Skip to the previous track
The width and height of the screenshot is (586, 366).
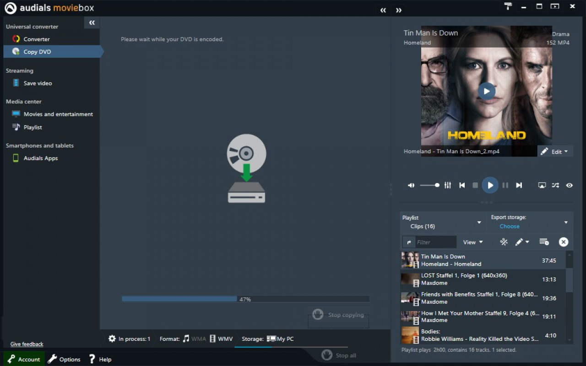click(462, 185)
